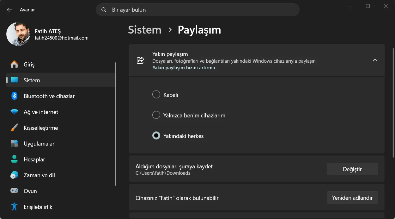Open Zaman ve dil settings
The width and height of the screenshot is (395, 219).
pyautogui.click(x=61, y=175)
